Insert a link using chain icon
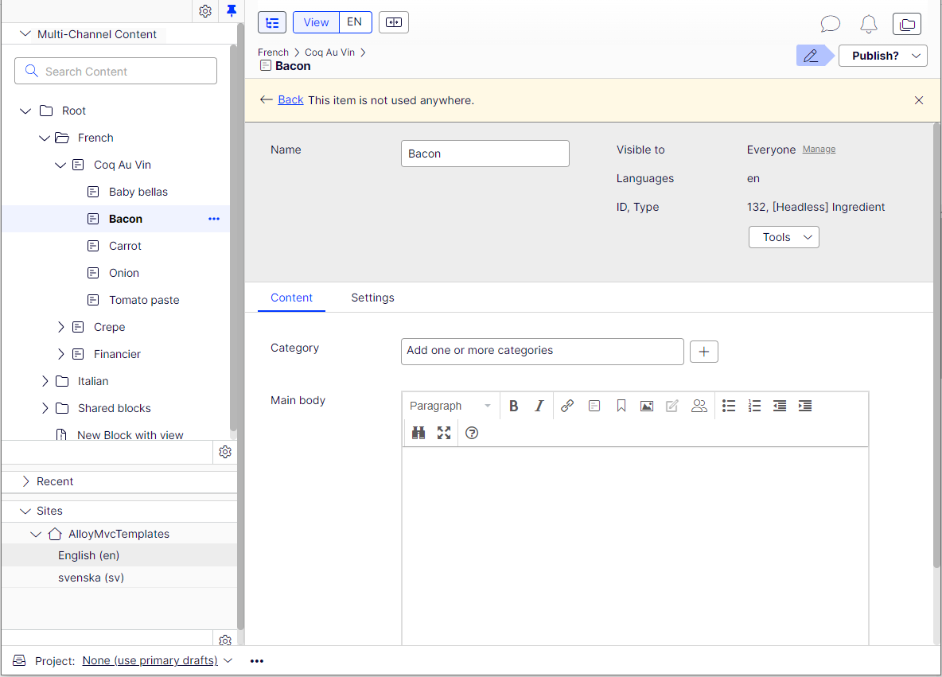 click(567, 406)
